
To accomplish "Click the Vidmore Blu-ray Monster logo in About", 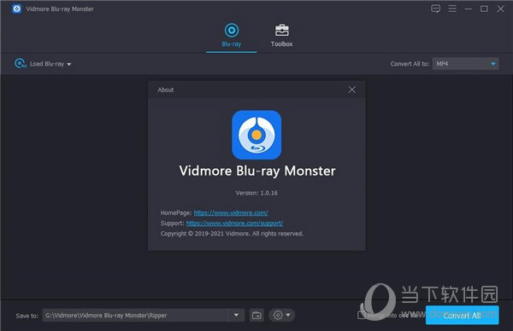I will pos(256,135).
